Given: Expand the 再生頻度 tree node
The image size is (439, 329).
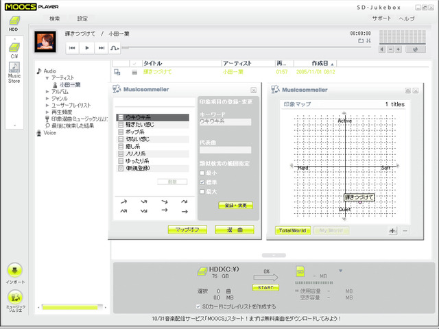Looking at the screenshot, I should click(47, 112).
